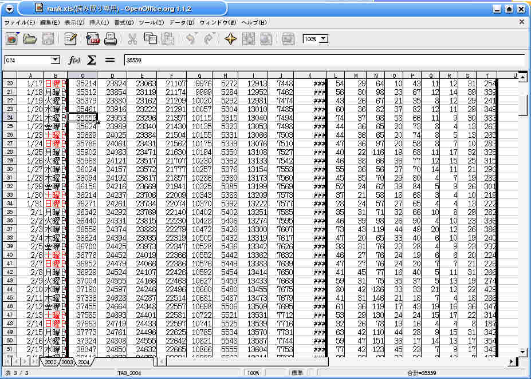
Task: Select column G header
Action: point(199,75)
